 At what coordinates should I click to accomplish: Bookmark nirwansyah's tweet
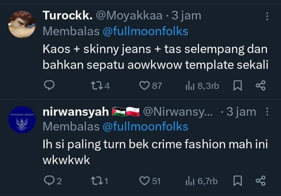click(x=237, y=180)
